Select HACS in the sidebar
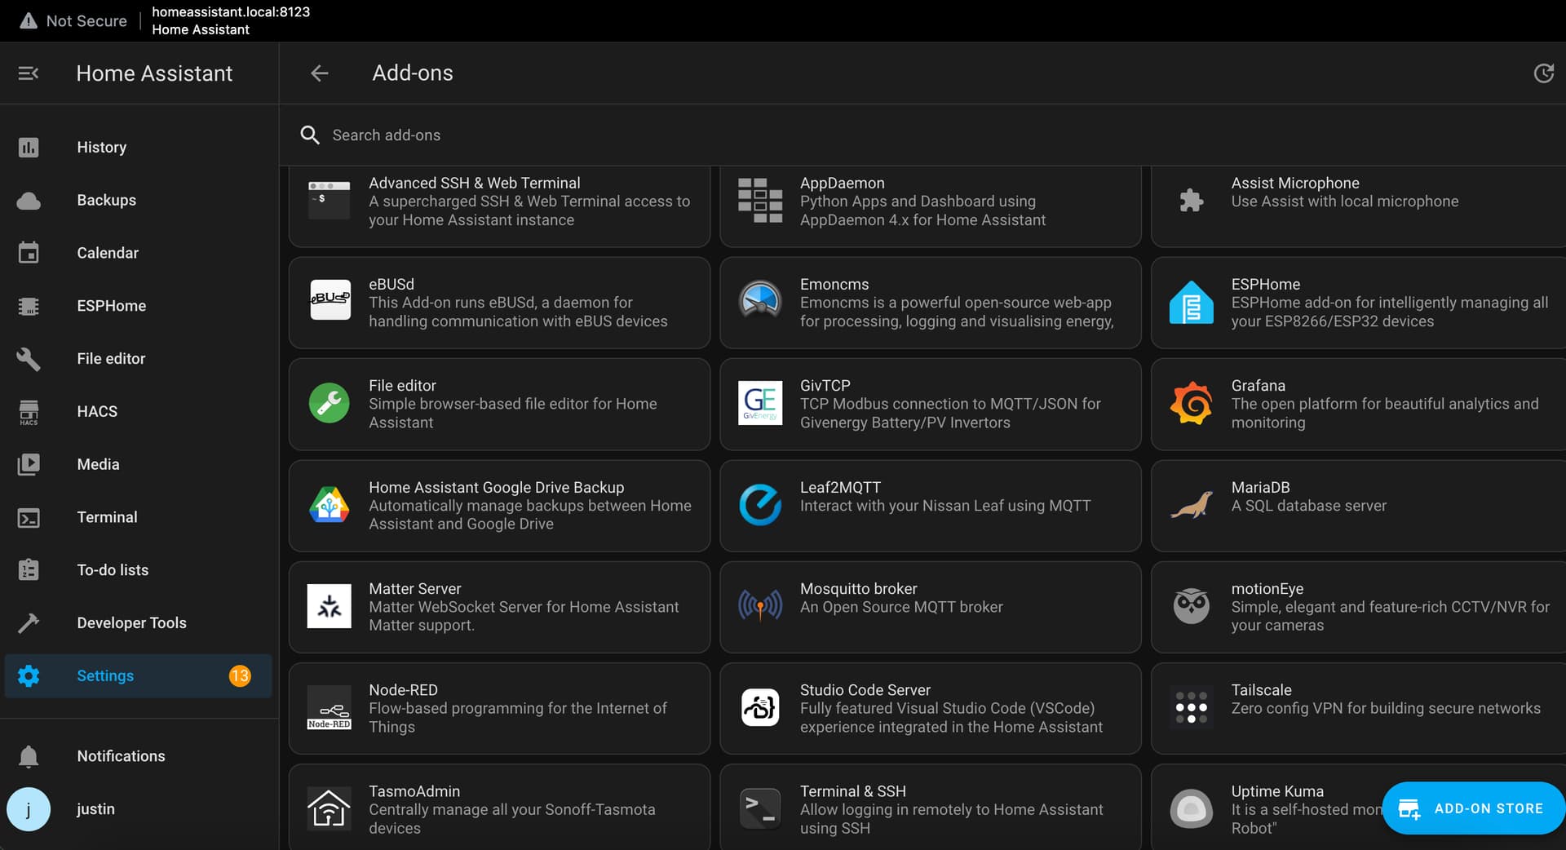This screenshot has height=850, width=1566. pyautogui.click(x=139, y=412)
